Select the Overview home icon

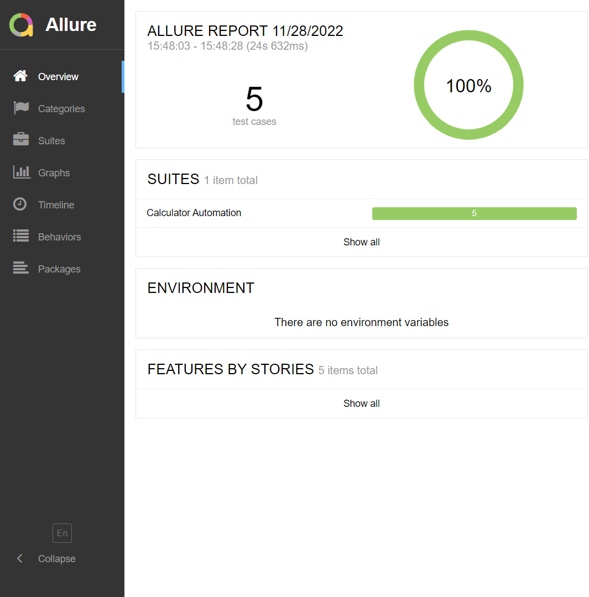tap(20, 76)
